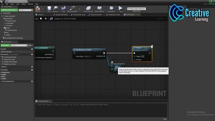
Task: Select the Sedan(self) root item
Action: 6,13
